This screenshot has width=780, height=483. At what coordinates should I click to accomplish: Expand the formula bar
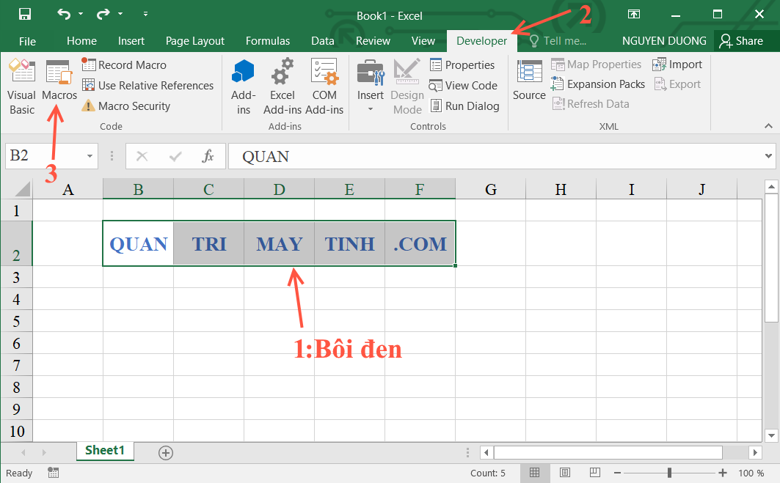pyautogui.click(x=768, y=157)
